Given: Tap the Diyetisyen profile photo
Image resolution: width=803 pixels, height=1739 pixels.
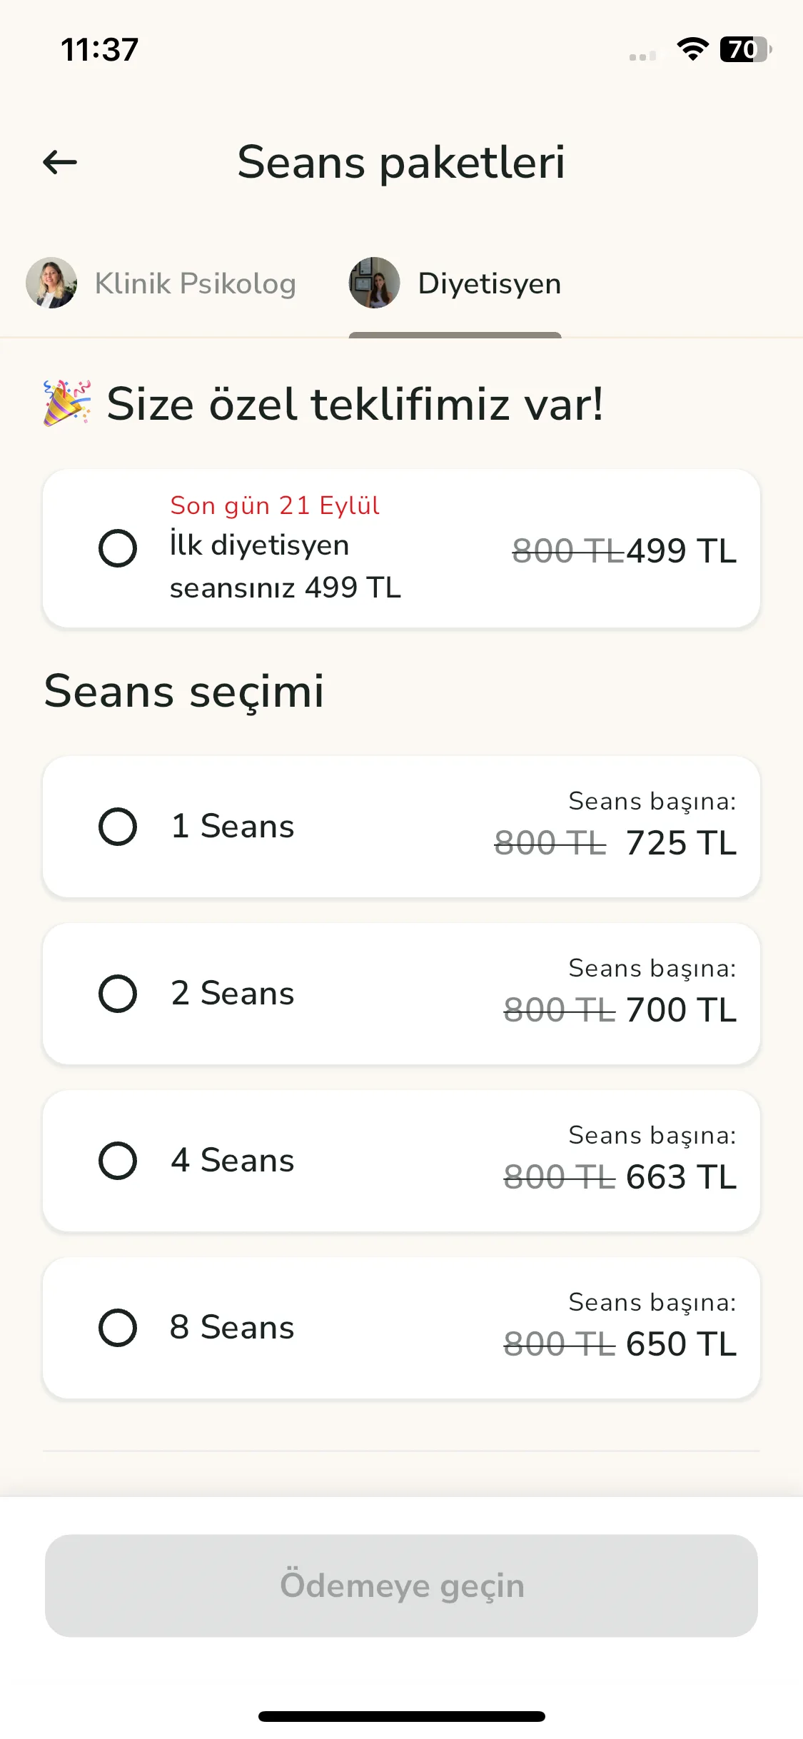Looking at the screenshot, I should coord(374,283).
